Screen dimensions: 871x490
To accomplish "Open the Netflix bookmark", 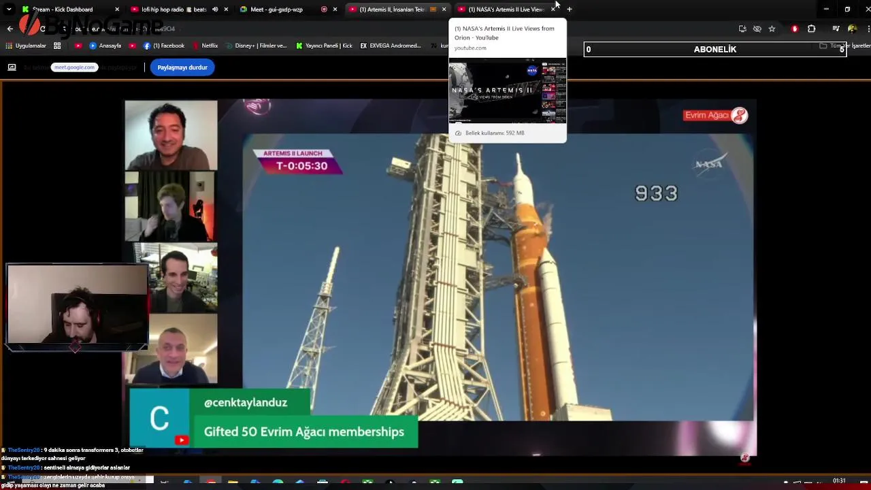I will (x=205, y=46).
